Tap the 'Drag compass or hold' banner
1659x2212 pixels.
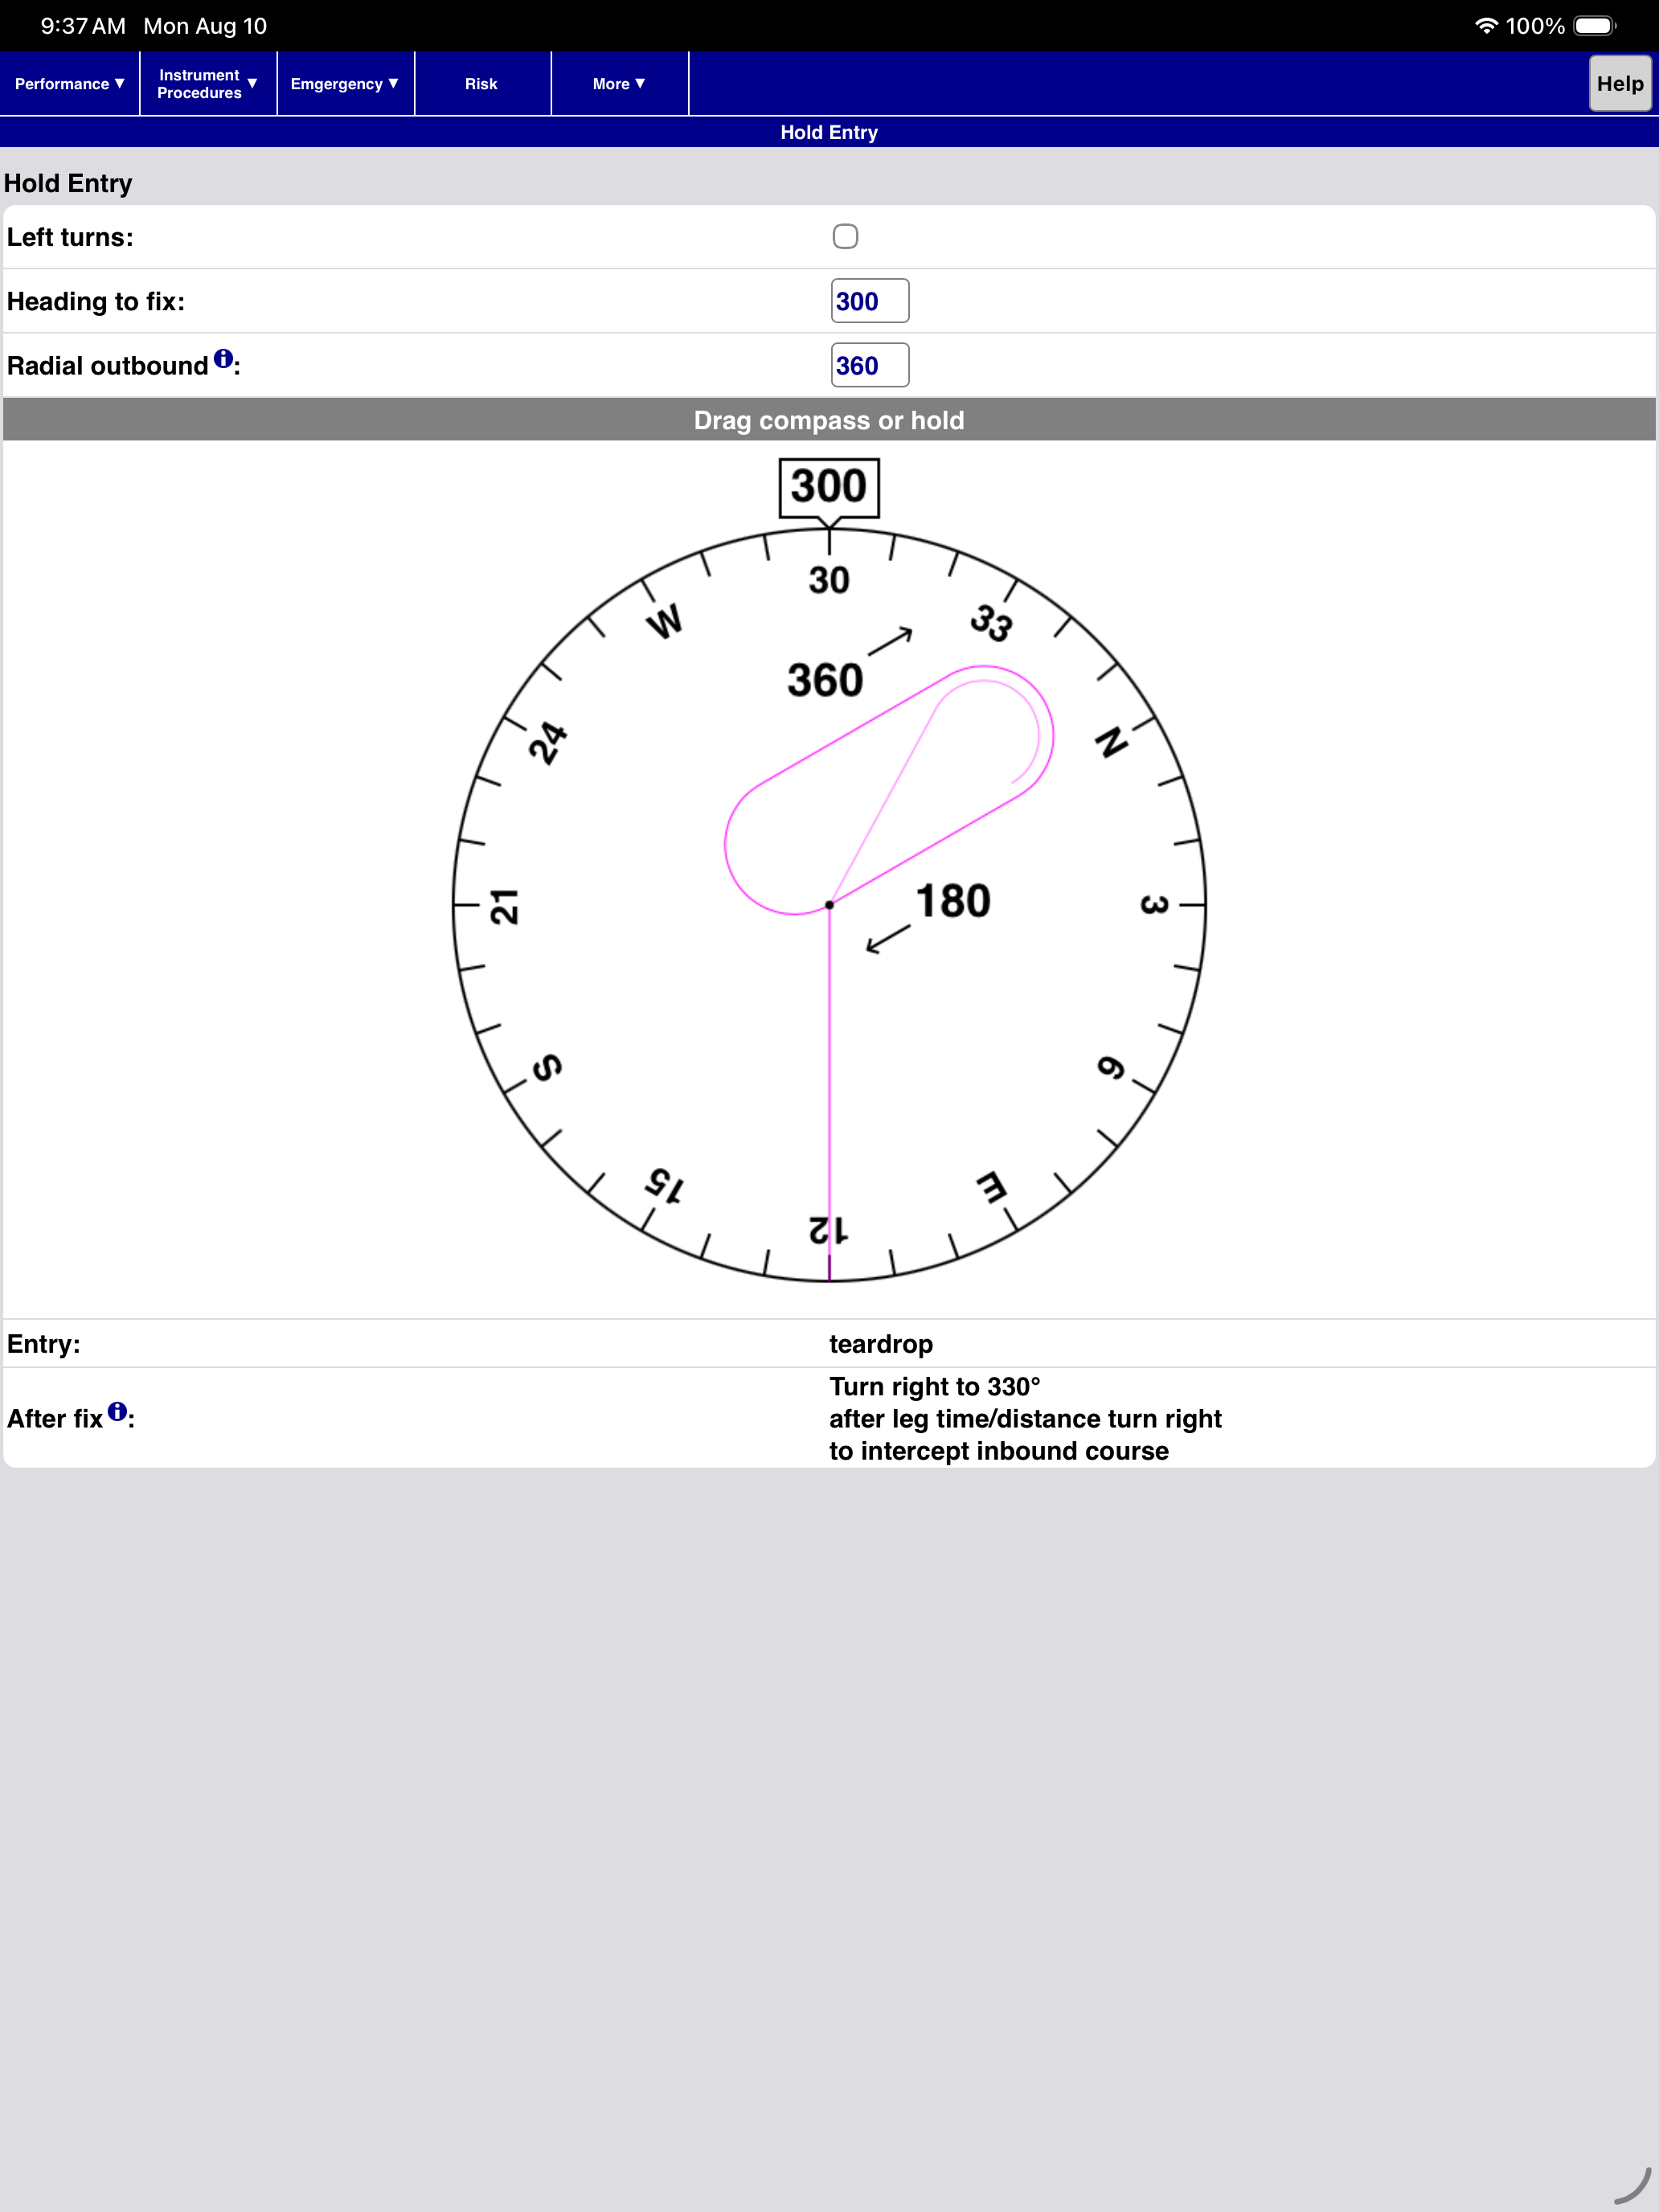(x=829, y=420)
